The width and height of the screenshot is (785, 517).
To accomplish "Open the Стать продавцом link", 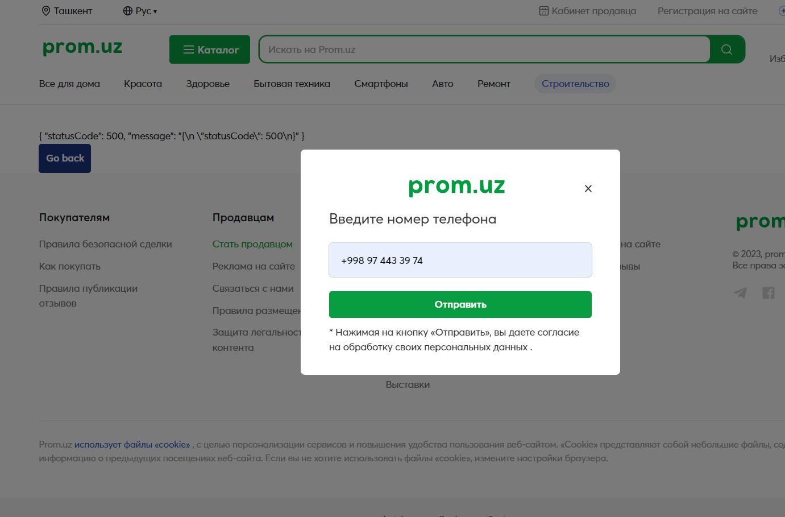I will coord(252,244).
